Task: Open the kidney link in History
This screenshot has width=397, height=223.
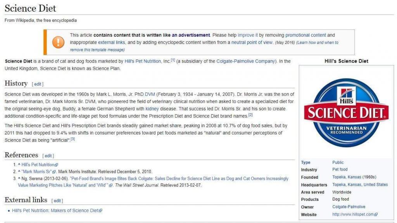Action: (152, 108)
